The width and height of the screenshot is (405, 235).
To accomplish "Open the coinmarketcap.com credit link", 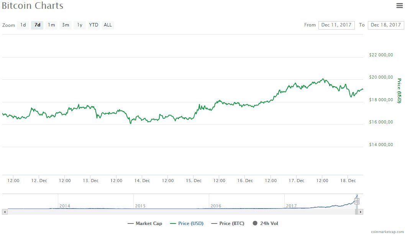I will pyautogui.click(x=387, y=232).
